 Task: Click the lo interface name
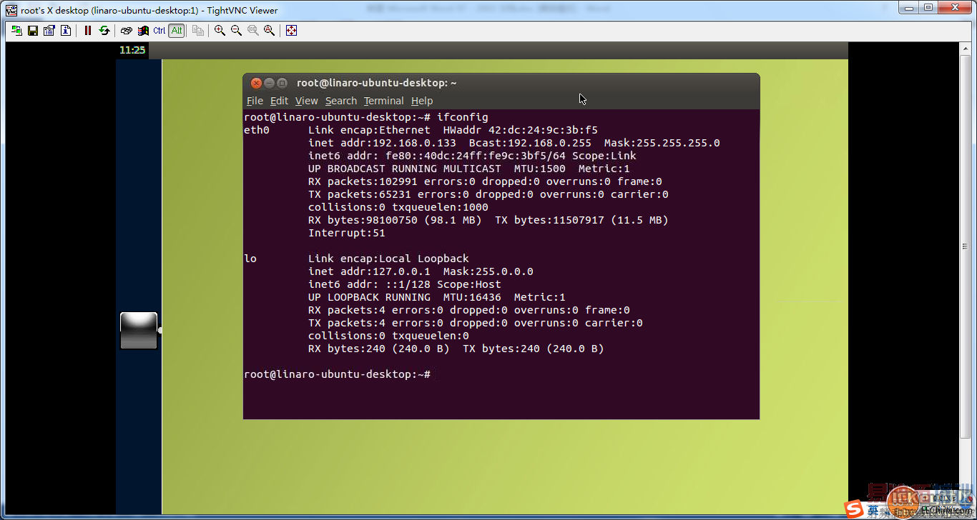250,259
